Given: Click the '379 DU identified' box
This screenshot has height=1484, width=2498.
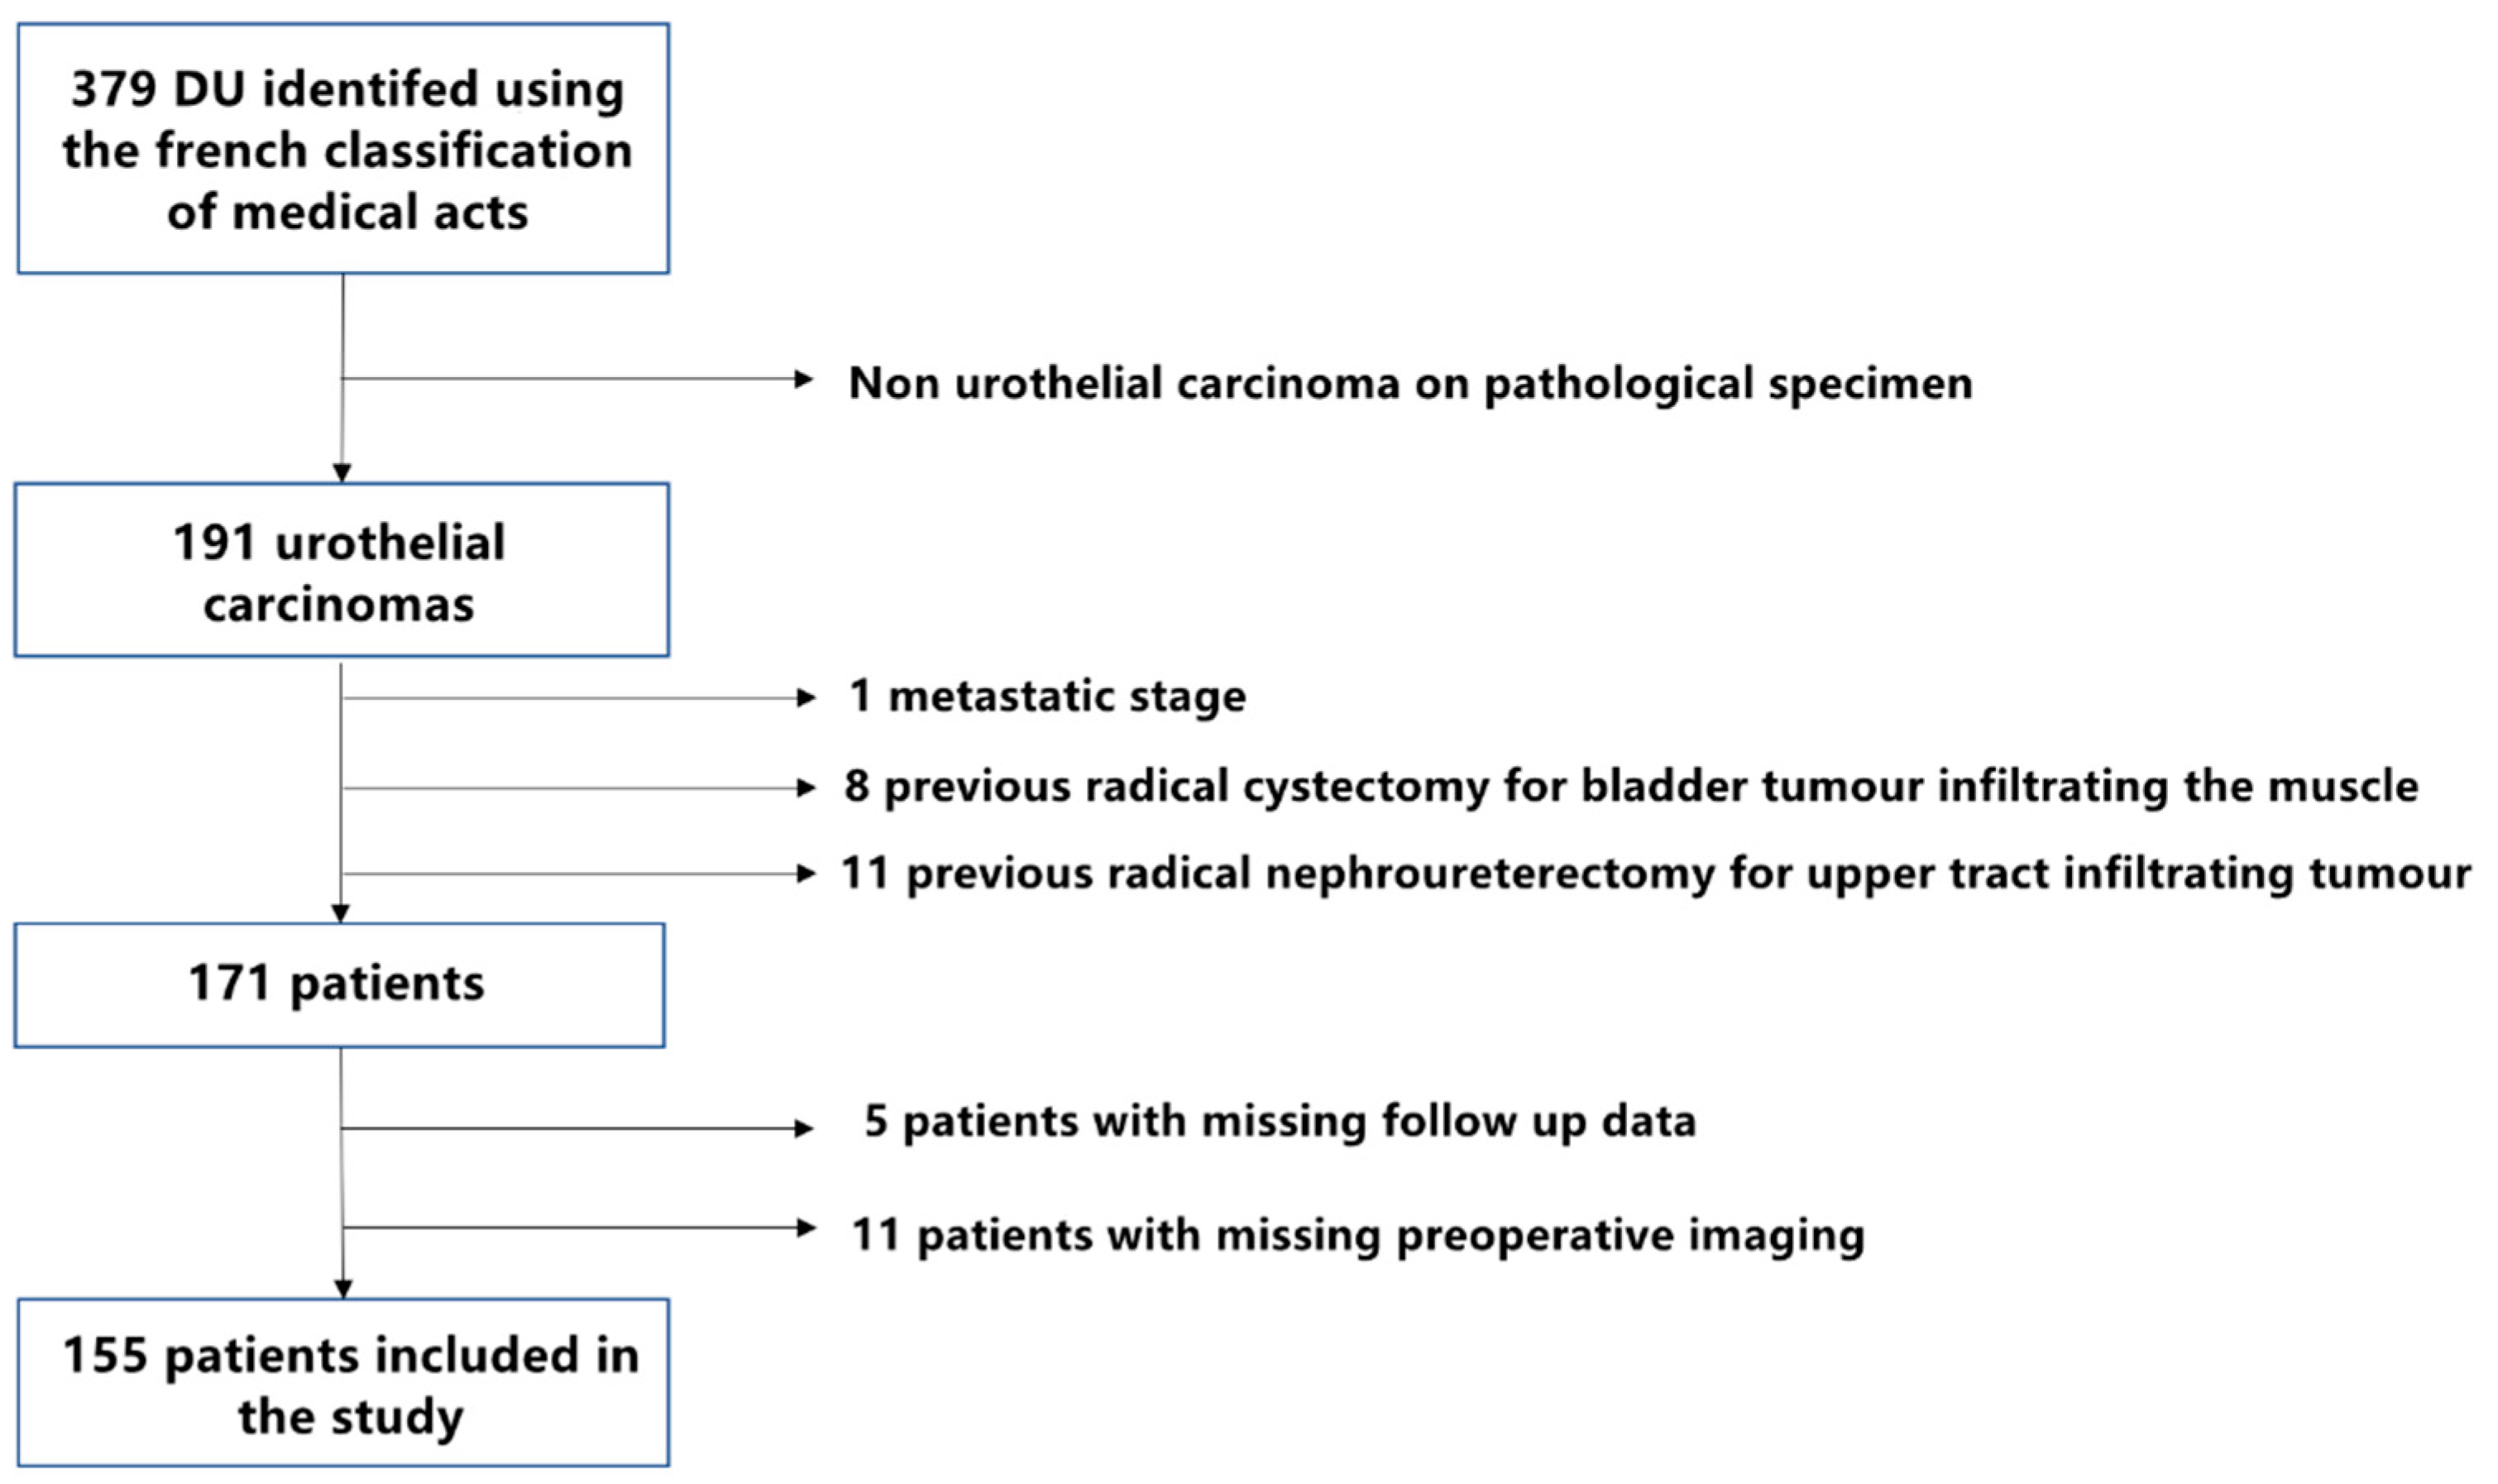Looking at the screenshot, I should (343, 149).
